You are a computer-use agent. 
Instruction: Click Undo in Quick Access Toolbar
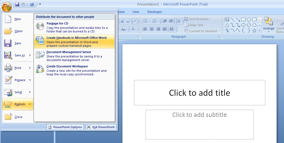23,4
